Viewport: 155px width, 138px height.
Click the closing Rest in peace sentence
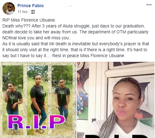click(x=89, y=56)
